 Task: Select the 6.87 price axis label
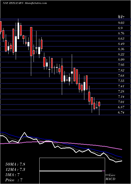(x=121, y=107)
